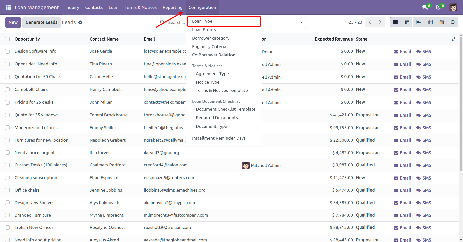
Task: Open Contacts in top navigation
Action: click(94, 7)
